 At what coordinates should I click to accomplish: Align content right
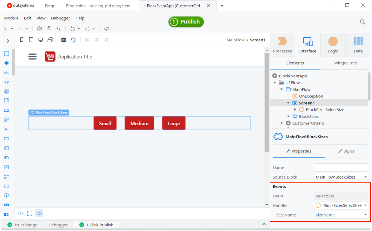(106, 40)
